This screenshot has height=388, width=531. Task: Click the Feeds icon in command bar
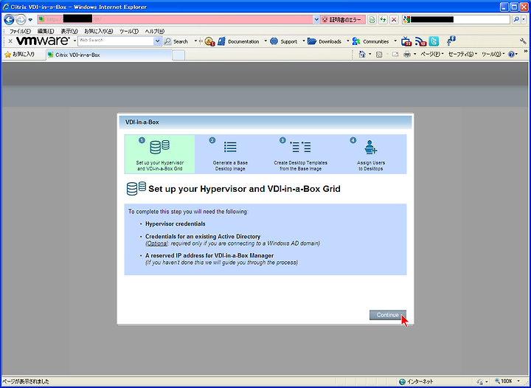[379, 54]
